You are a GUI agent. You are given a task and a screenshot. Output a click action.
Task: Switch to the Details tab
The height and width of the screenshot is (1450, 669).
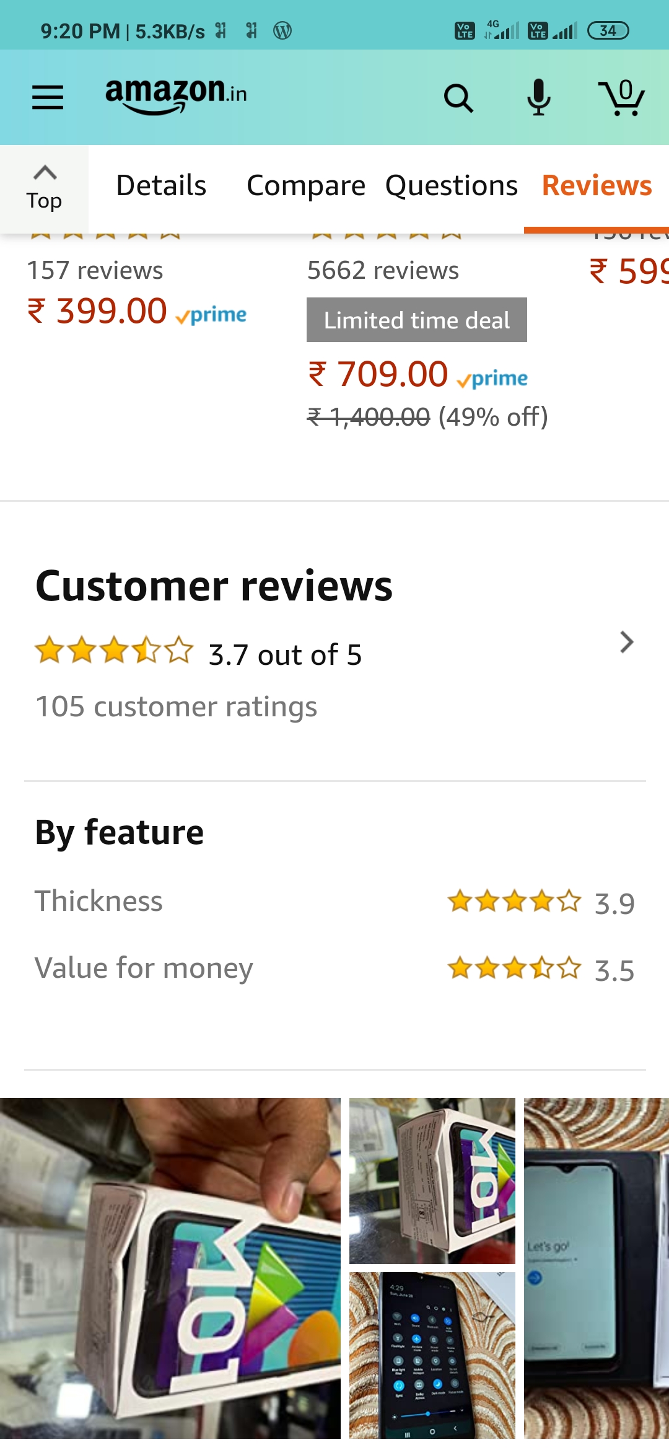[x=161, y=186]
